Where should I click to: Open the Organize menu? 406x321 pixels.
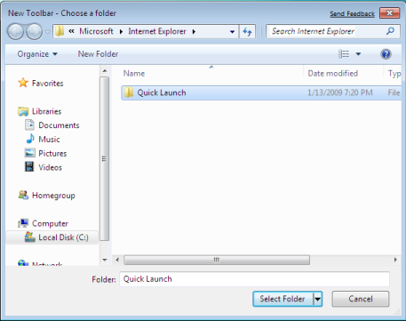point(37,54)
